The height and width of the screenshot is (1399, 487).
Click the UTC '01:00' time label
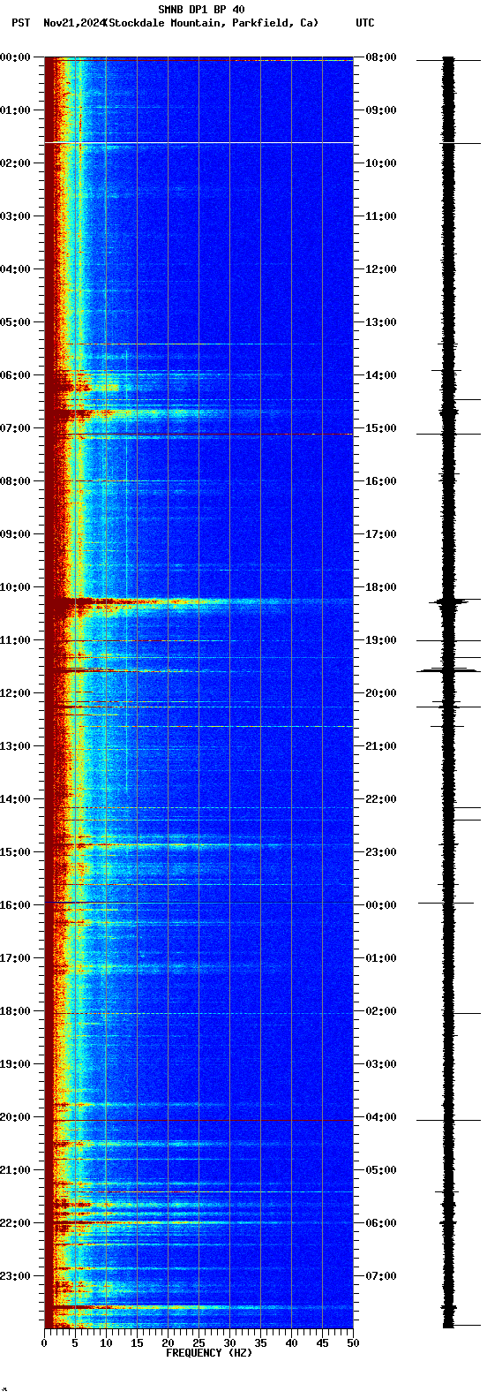point(381,958)
